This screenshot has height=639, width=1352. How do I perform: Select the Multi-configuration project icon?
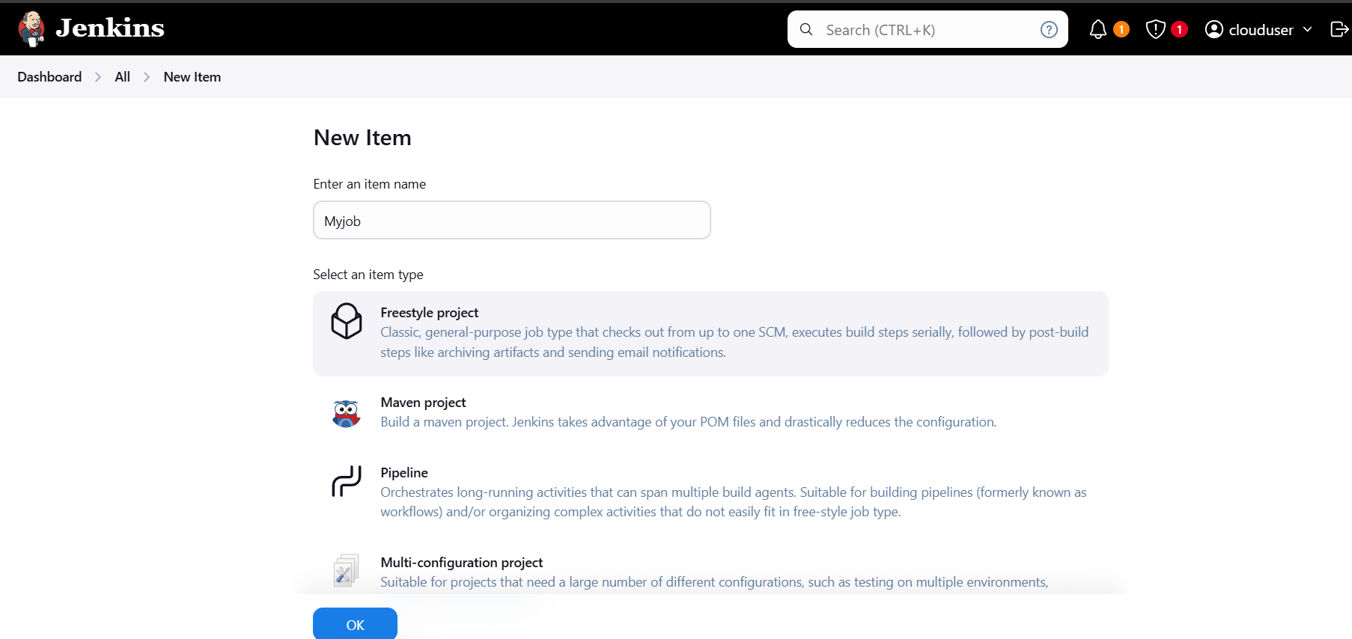coord(346,570)
